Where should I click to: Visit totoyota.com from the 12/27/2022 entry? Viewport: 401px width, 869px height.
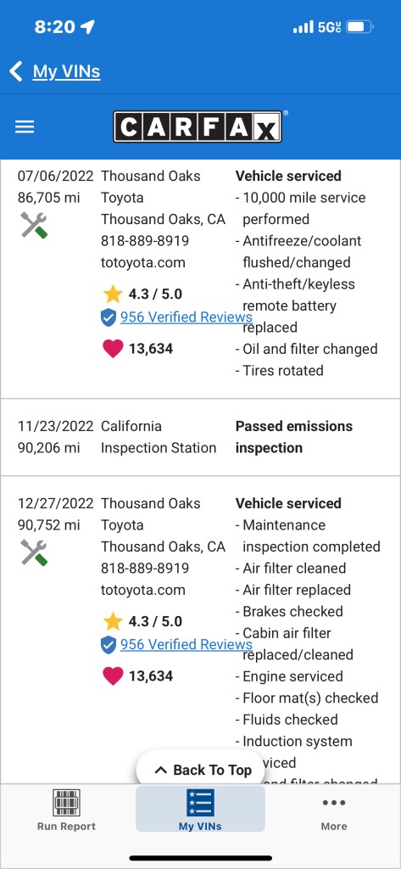(143, 590)
